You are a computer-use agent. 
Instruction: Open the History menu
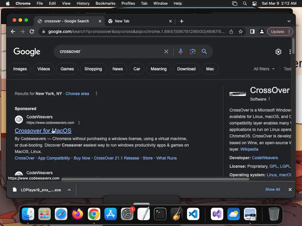point(83,4)
